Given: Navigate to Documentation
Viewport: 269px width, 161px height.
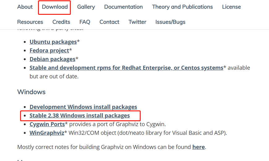Looking at the screenshot, I should [123, 7].
